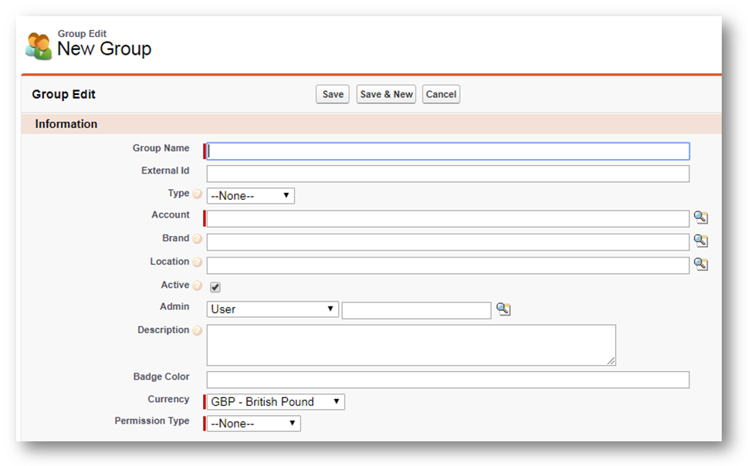Focus the Group Name text field

point(448,151)
